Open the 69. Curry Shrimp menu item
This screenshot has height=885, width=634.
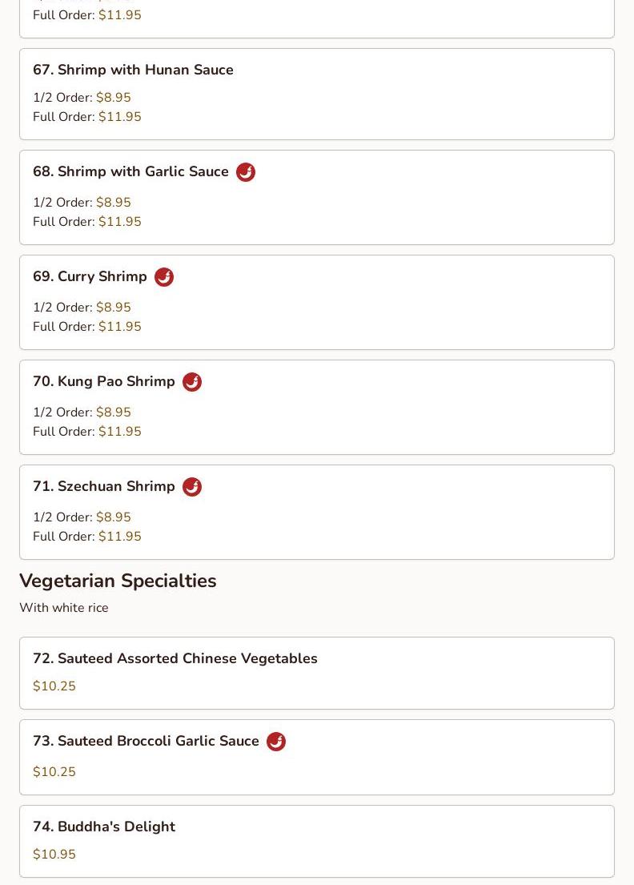pyautogui.click(x=90, y=276)
